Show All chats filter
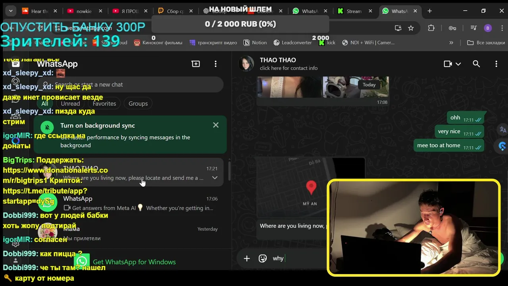The height and width of the screenshot is (286, 508). point(44,103)
